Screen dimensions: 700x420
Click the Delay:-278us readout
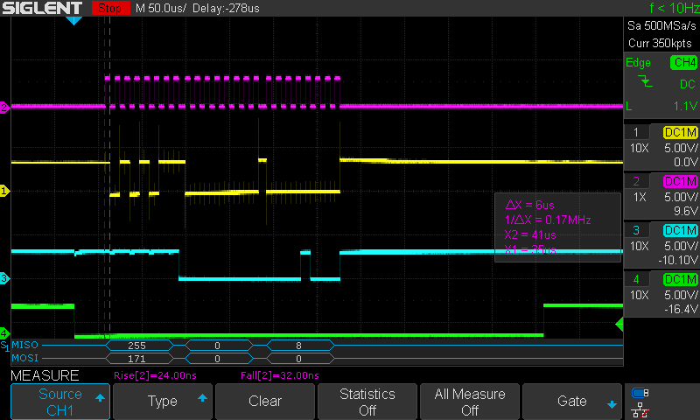click(226, 9)
